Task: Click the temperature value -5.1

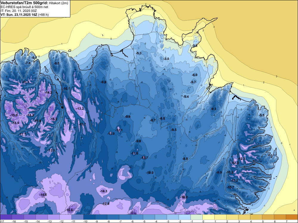Action: (x=34, y=58)
